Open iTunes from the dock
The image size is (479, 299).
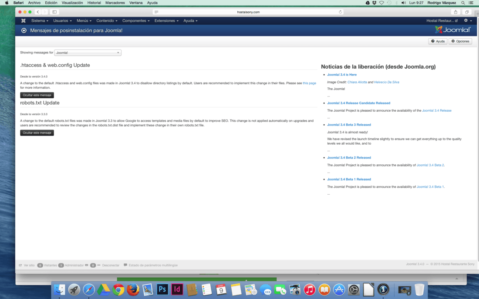pos(310,289)
